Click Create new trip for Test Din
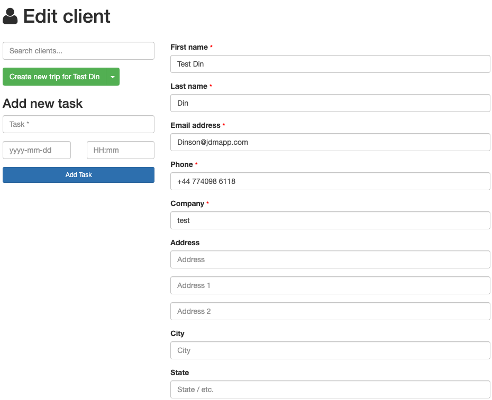This screenshot has height=400, width=492. pyautogui.click(x=54, y=77)
